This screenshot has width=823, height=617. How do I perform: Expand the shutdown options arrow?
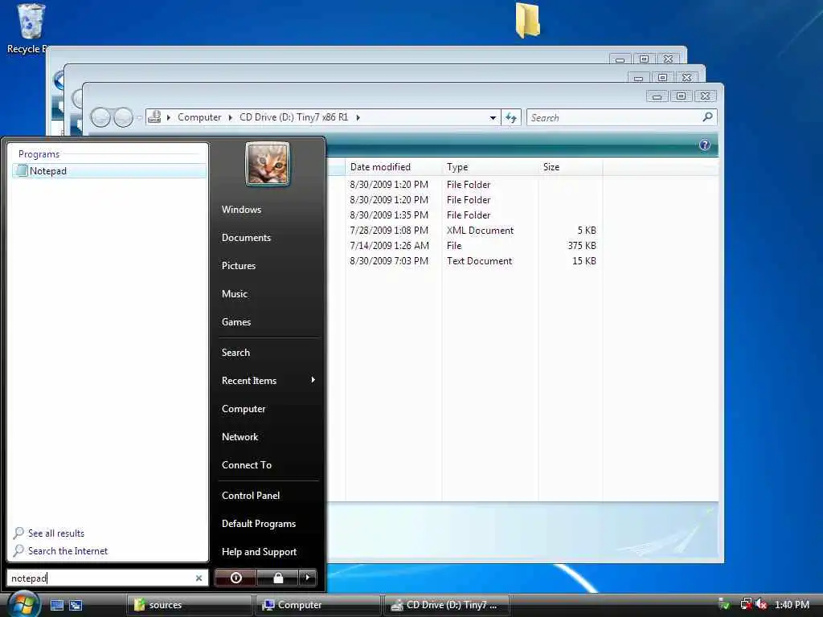308,578
